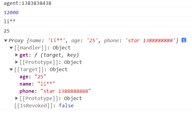Expand [[Prototype]] under Target
This screenshot has height=113, width=192.
[17, 98]
